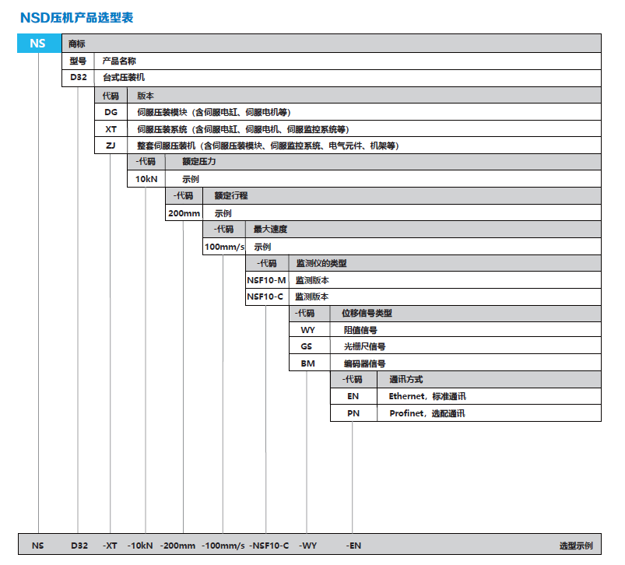
Task: Select the GS 光栅尺信号 code cell
Action: click(x=307, y=347)
